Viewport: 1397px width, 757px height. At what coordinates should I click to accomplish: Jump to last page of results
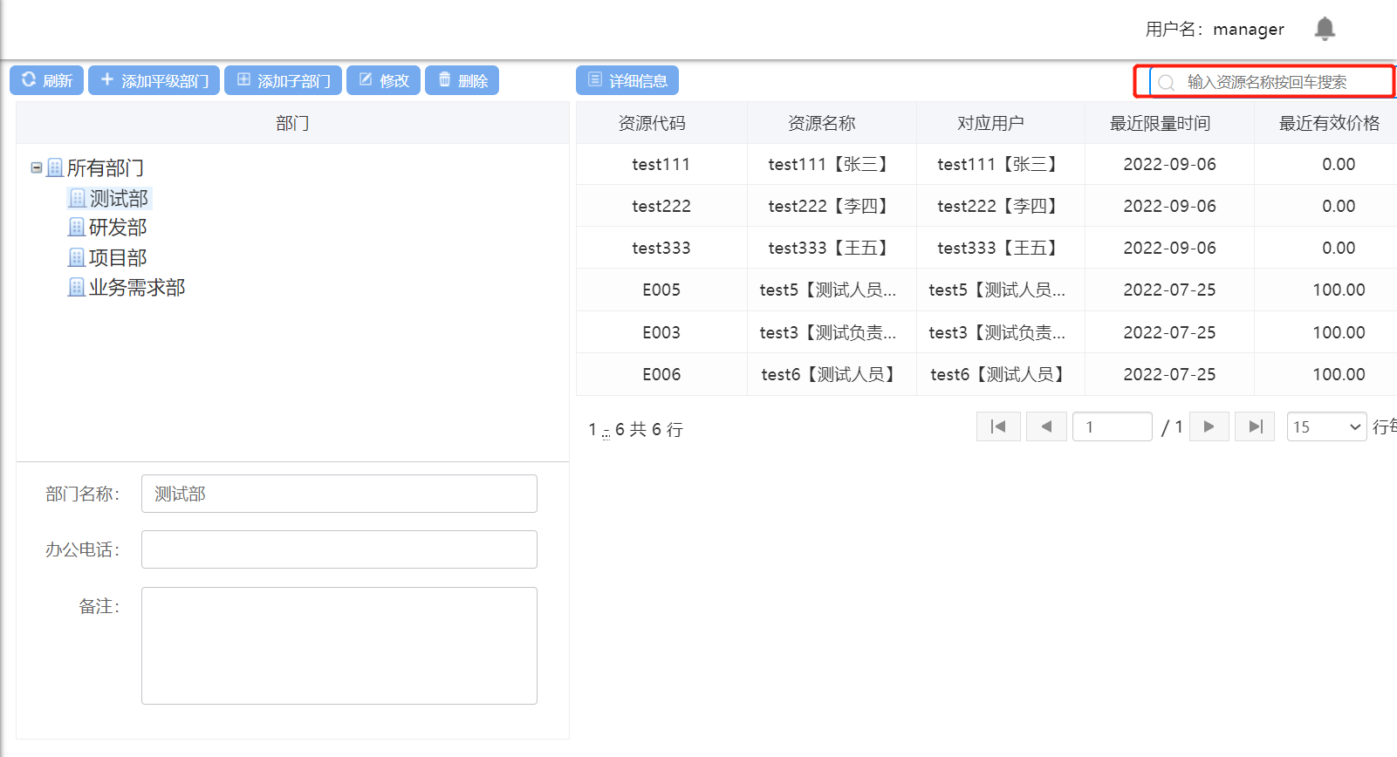(1255, 426)
